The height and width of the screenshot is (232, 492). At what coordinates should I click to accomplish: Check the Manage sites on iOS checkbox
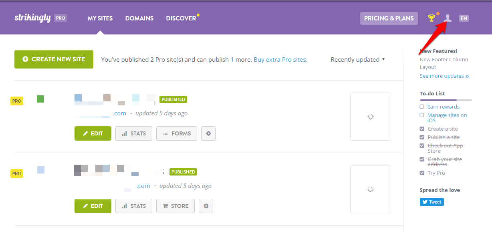422,115
